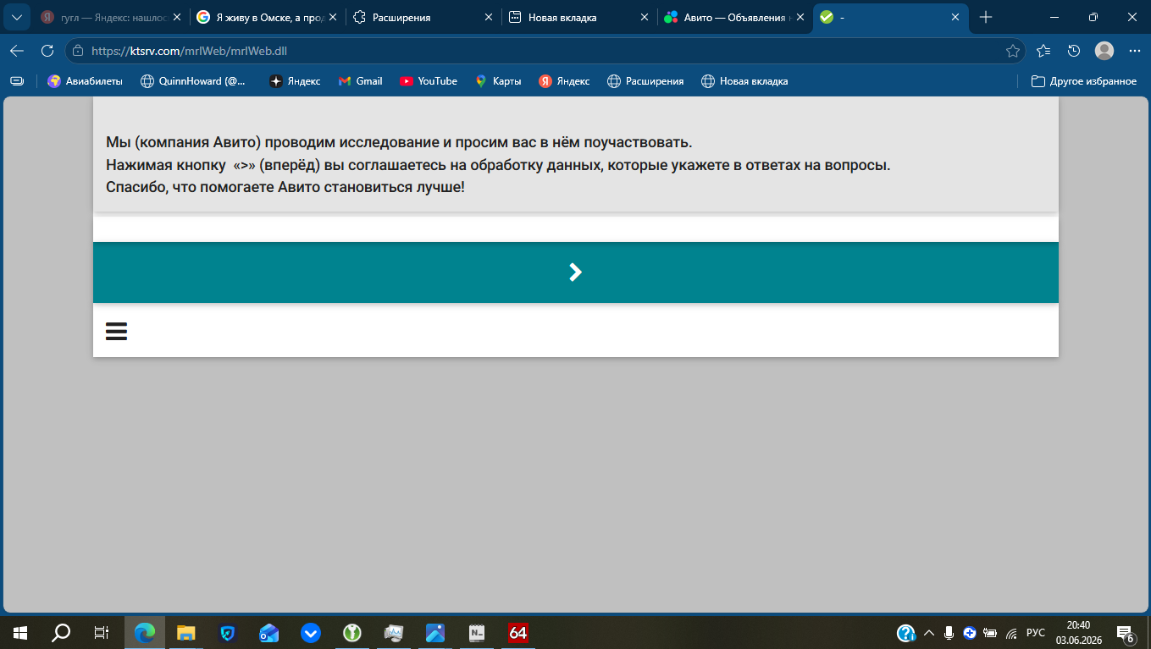Open Яндекс bookmark with red Я icon

click(564, 81)
